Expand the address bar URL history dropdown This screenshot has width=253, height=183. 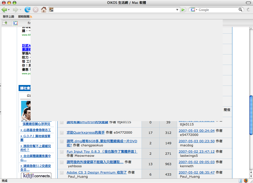pyautogui.click(x=177, y=10)
